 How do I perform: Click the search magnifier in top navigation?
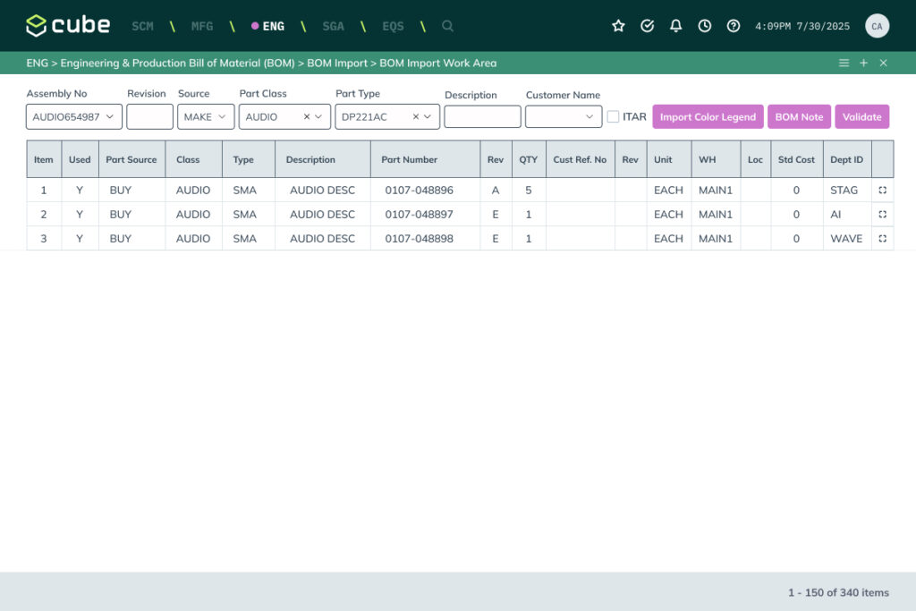[x=447, y=26]
